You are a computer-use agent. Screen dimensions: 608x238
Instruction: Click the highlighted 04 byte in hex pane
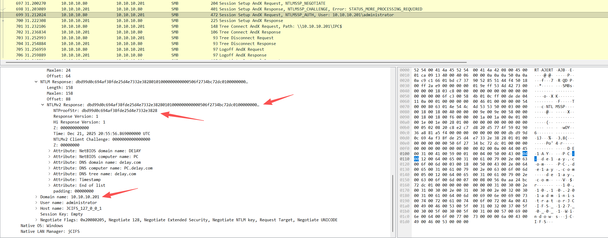(525, 154)
